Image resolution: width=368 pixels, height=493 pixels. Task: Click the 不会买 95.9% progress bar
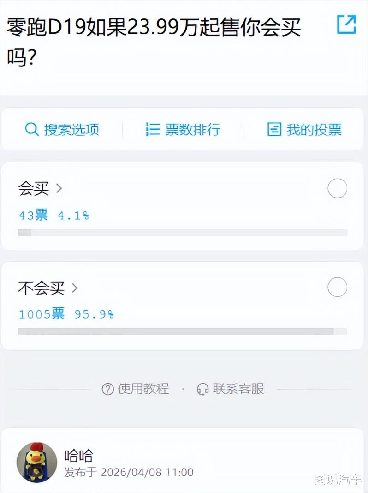click(182, 331)
